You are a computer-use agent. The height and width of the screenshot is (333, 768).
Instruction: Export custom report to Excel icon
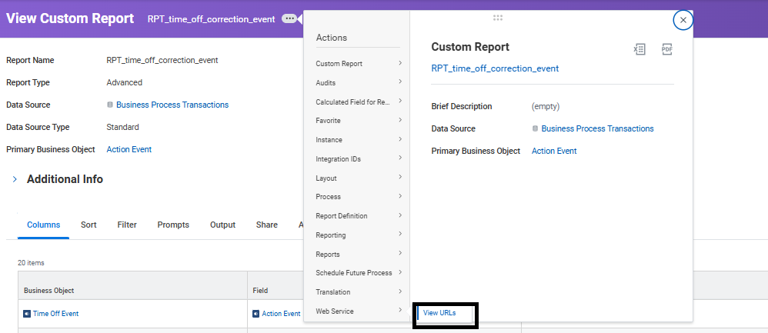pyautogui.click(x=639, y=49)
